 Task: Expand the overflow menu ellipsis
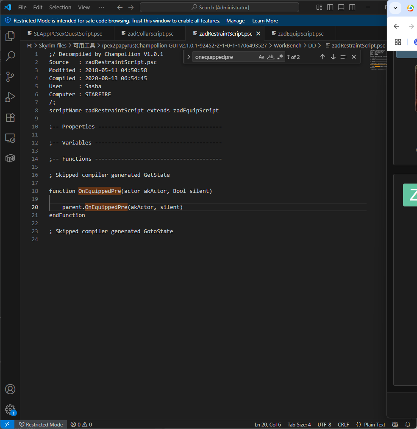coord(101,7)
